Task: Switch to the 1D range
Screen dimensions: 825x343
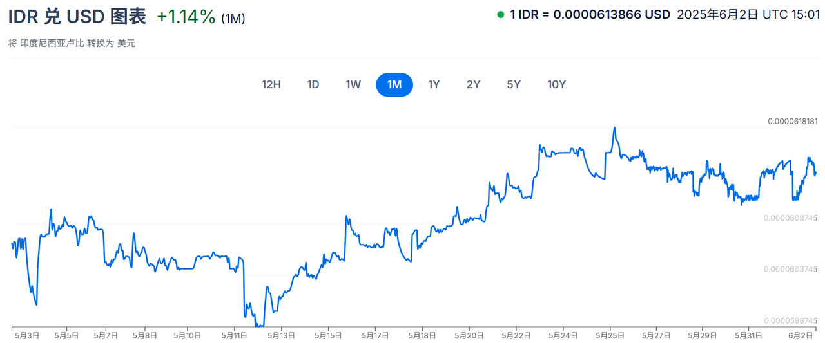Action: (313, 84)
